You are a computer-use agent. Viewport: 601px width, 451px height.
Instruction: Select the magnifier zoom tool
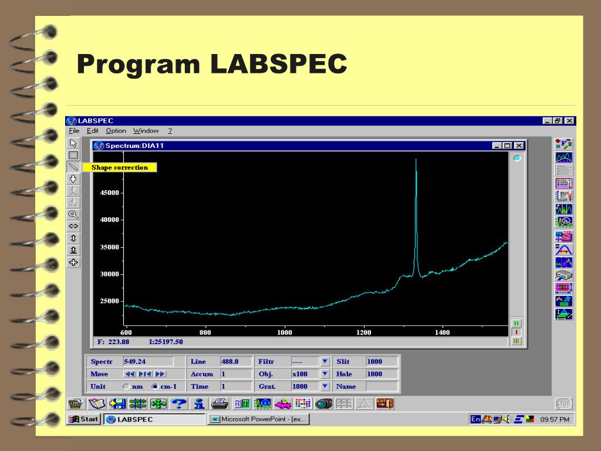pos(73,214)
